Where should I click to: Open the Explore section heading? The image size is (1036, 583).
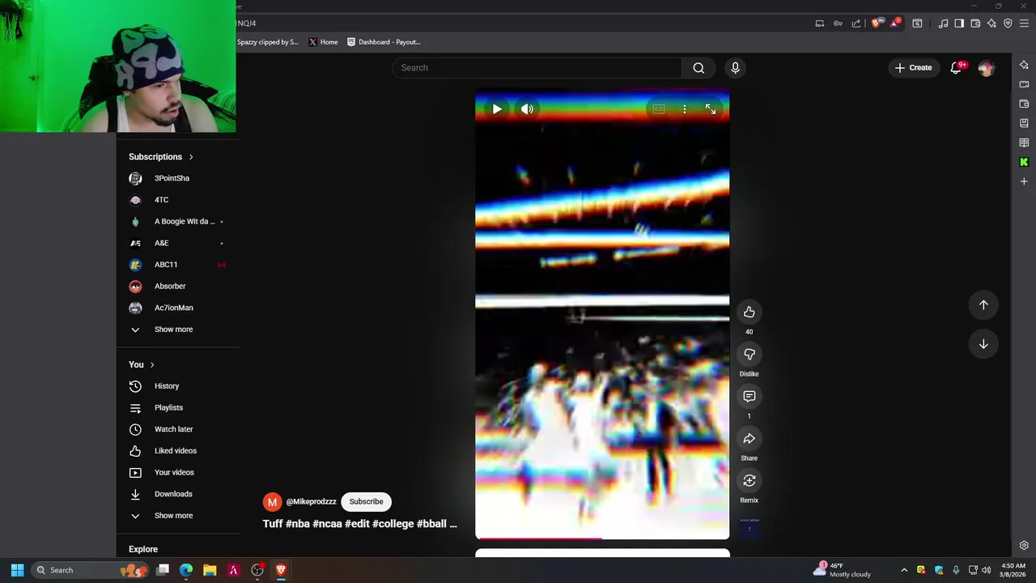143,549
